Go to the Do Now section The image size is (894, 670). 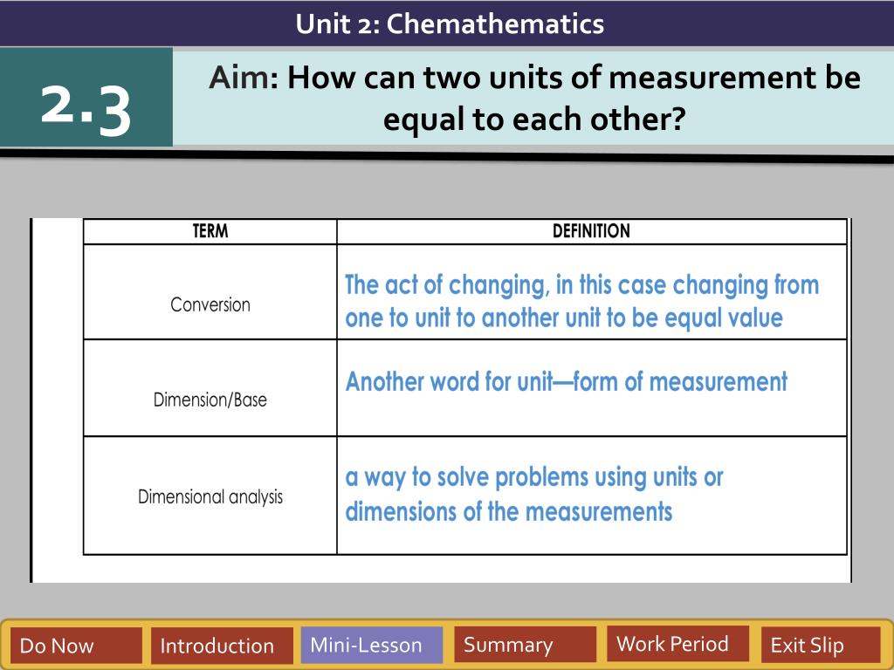(x=77, y=646)
